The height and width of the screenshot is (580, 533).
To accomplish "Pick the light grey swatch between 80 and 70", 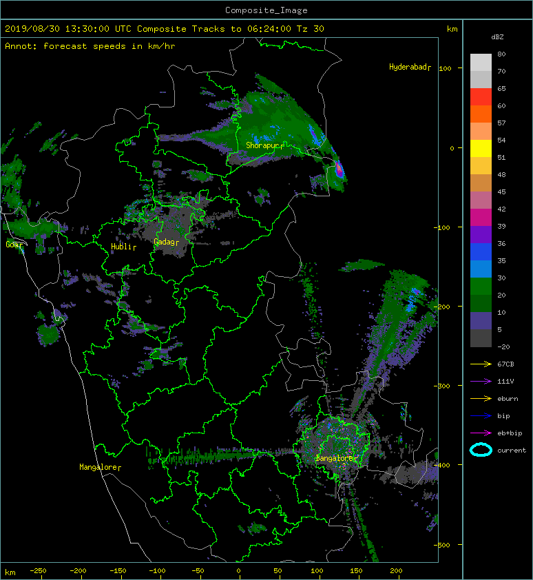I will pyautogui.click(x=481, y=63).
